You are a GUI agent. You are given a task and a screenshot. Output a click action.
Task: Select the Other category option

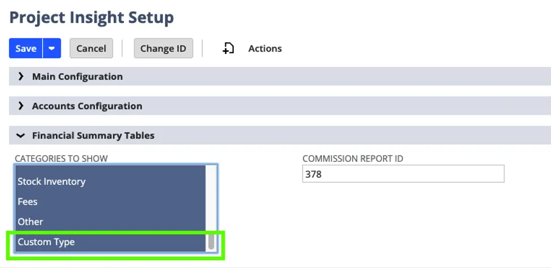[x=30, y=222]
